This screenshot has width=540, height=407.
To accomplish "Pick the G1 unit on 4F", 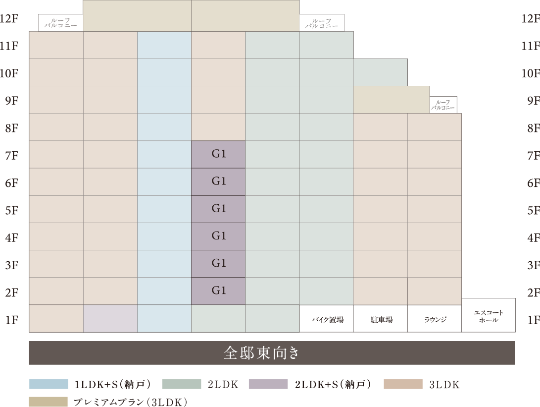I will point(218,236).
